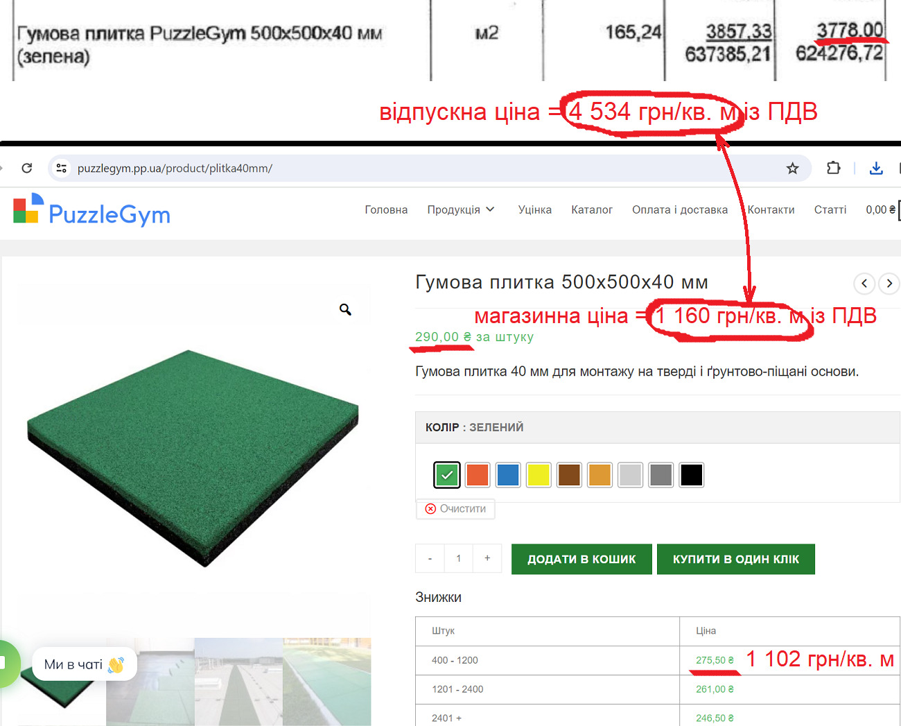Open site information icon in address bar
This screenshot has height=726, width=901.
coord(62,168)
